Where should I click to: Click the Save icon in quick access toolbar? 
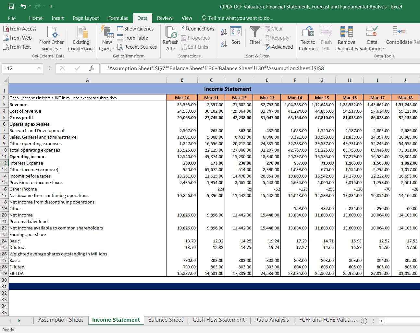point(11,6)
